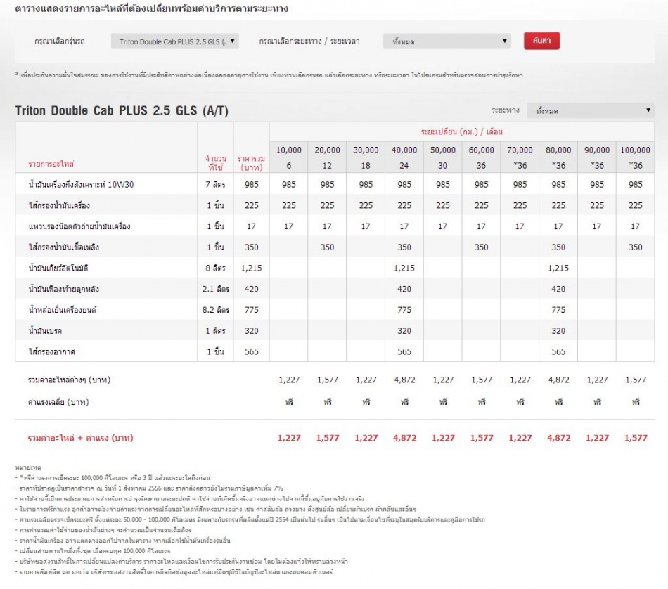The height and width of the screenshot is (589, 668).
Task: Select the 40,000 km column header
Action: click(x=404, y=150)
